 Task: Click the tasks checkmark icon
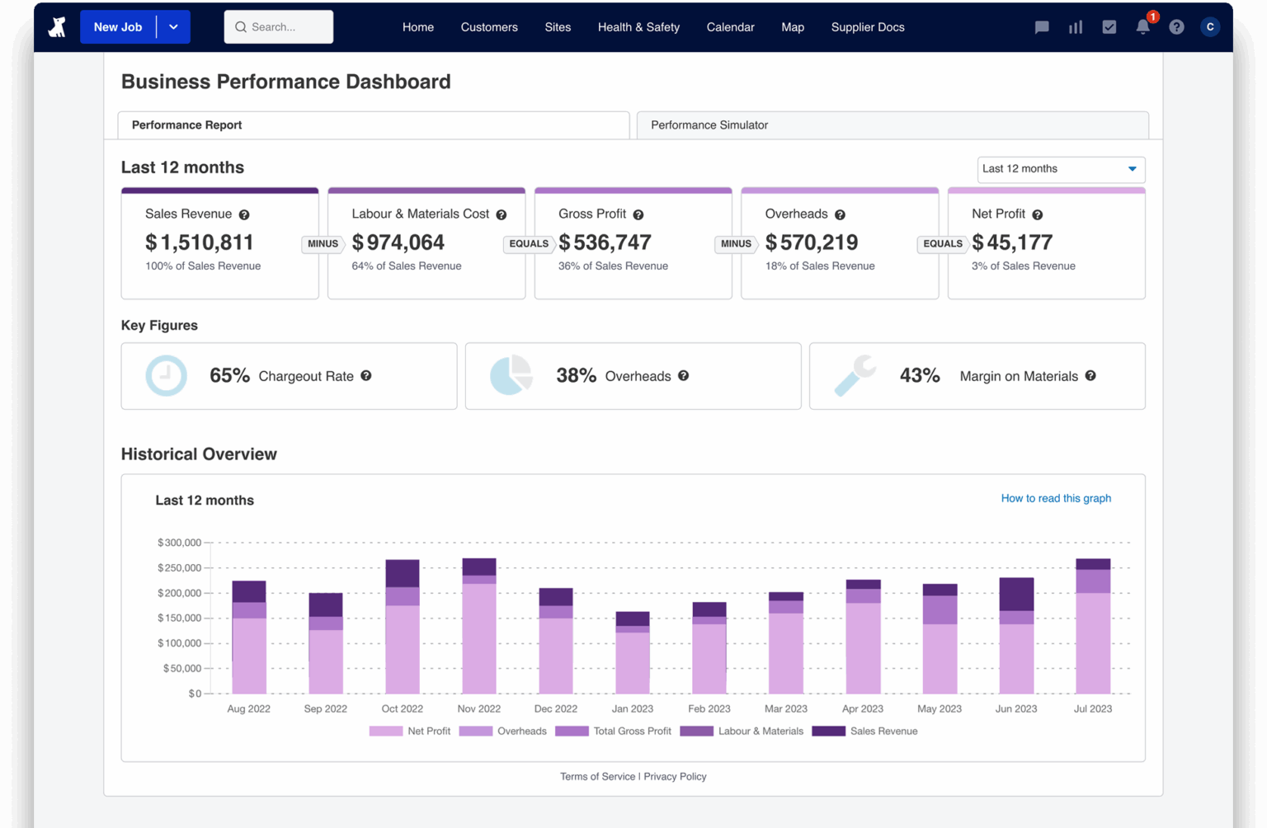click(x=1109, y=26)
